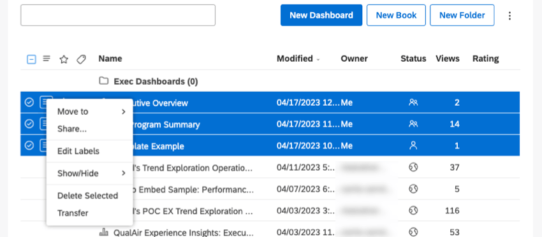Uncheck the Template Example row checkmark
The height and width of the screenshot is (237, 542).
[29, 145]
